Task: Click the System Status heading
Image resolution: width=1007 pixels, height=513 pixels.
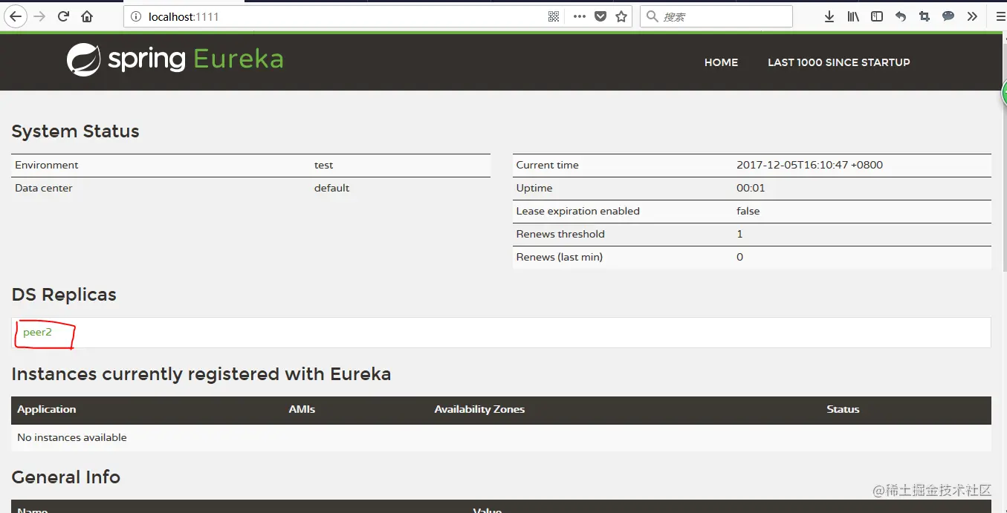Action: (x=76, y=131)
